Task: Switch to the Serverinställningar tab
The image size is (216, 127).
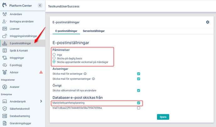Action: tap(94, 31)
